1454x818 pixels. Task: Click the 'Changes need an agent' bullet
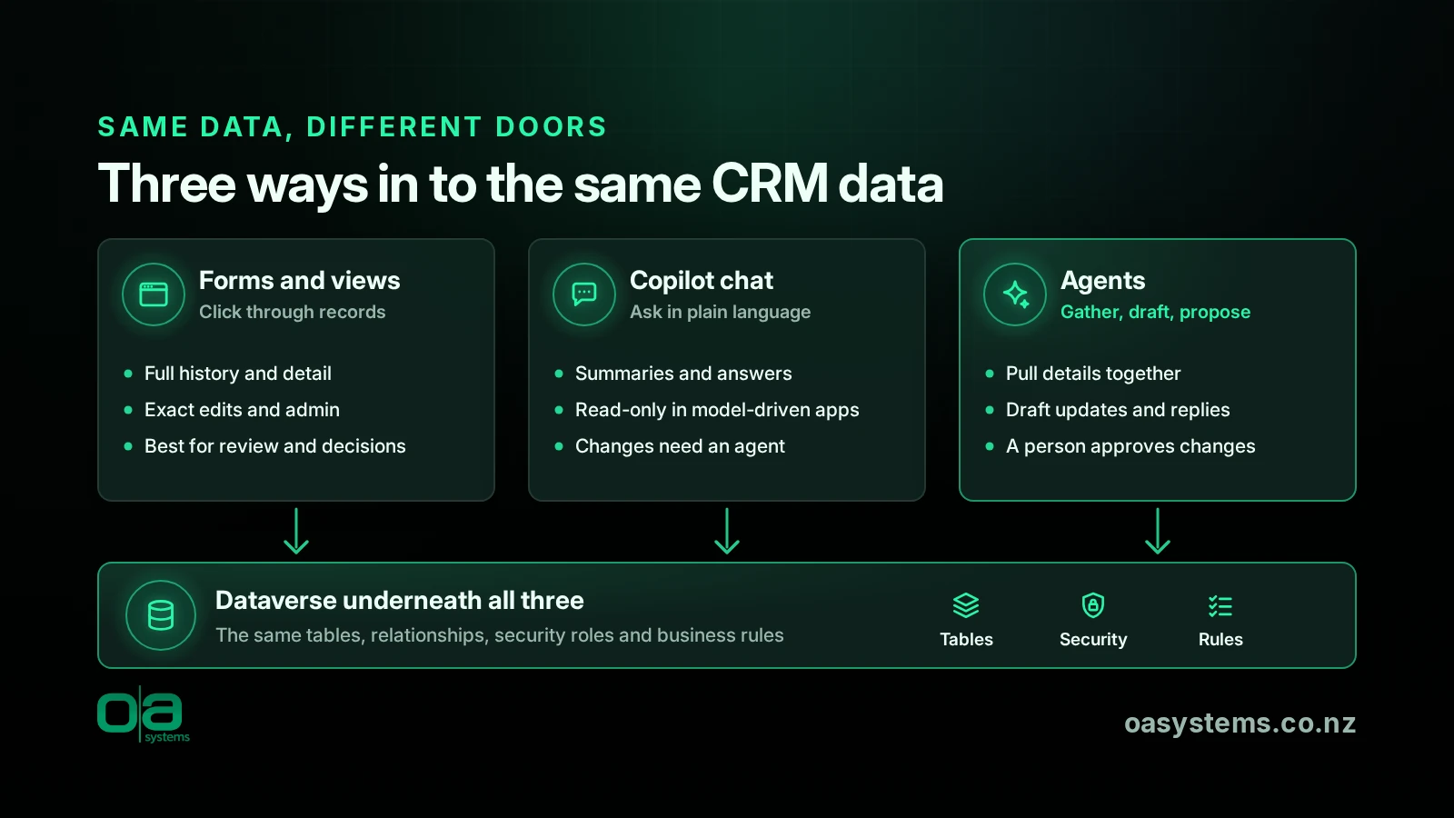[680, 446]
